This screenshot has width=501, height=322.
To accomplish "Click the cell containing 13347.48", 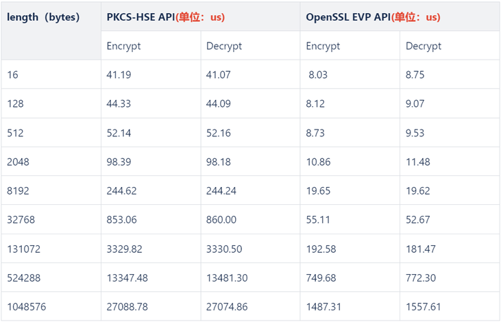I will 151,277.
